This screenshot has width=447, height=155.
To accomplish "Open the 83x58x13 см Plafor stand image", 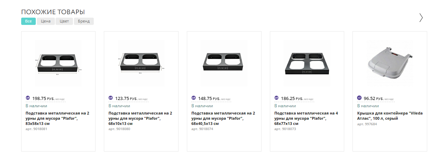I will tap(58, 63).
